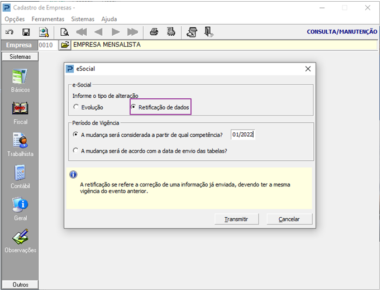This screenshot has height=292, width=382.
Task: Select the Evolução radio option
Action: 88,107
